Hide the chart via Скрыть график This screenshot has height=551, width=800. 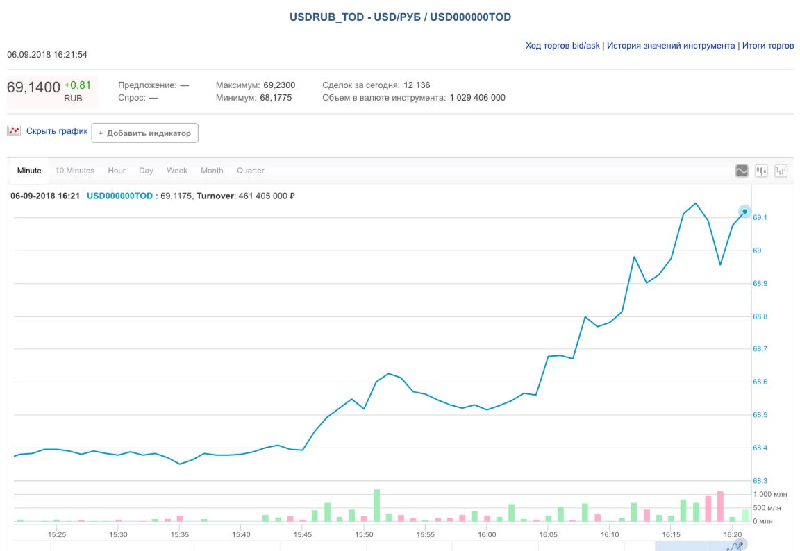pos(57,131)
